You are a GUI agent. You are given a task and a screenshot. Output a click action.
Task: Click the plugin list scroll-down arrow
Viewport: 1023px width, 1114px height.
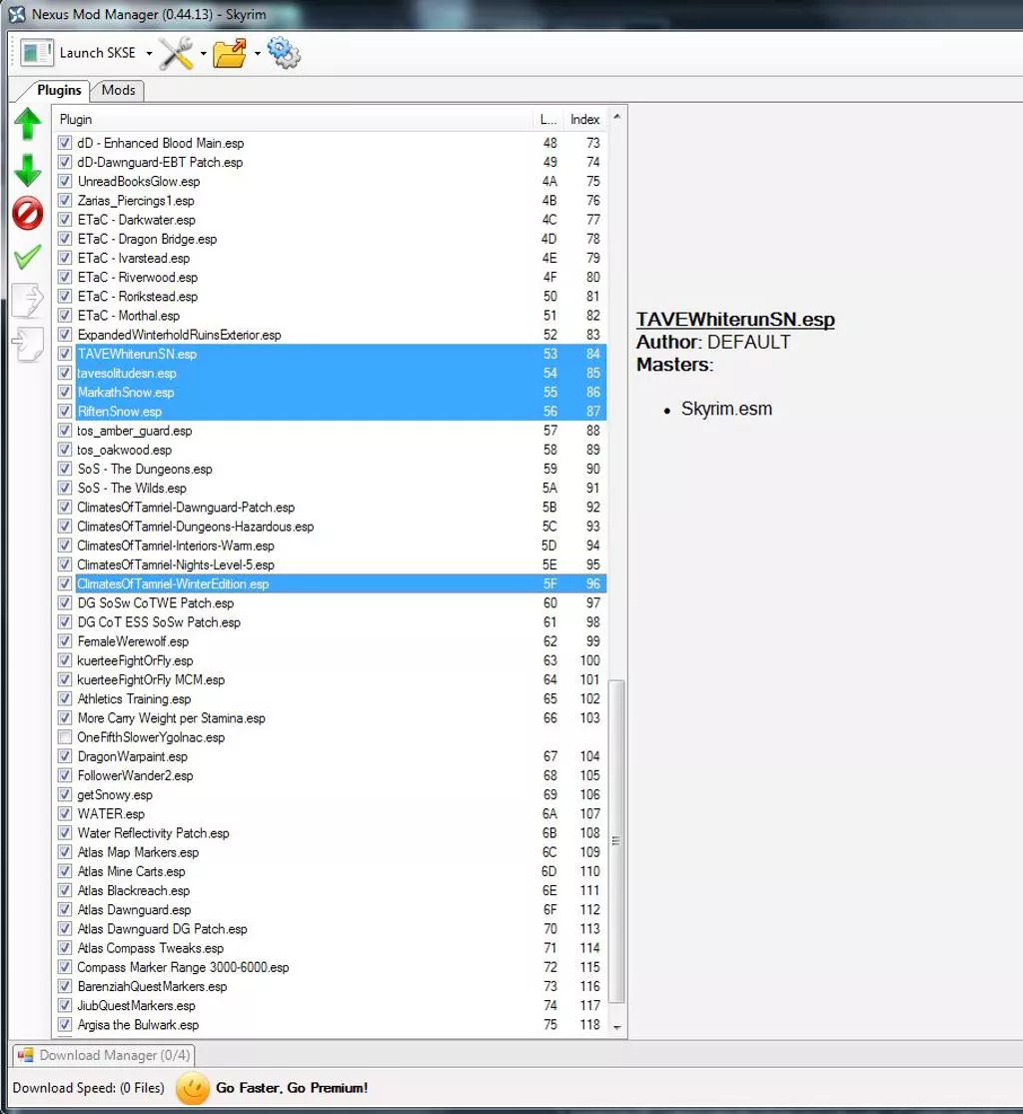click(x=616, y=1027)
